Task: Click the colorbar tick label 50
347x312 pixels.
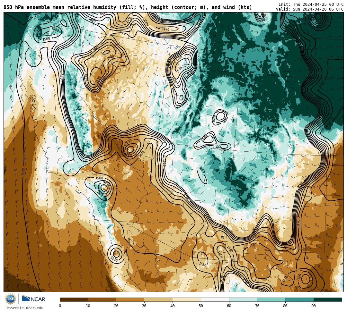Action: point(201,306)
